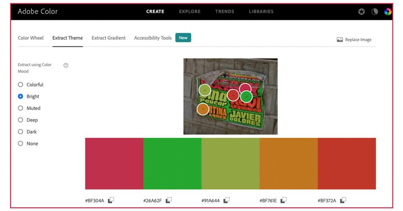Toggle dark mode moon icon in header
Viewport: 403px width, 211px height.
click(375, 11)
